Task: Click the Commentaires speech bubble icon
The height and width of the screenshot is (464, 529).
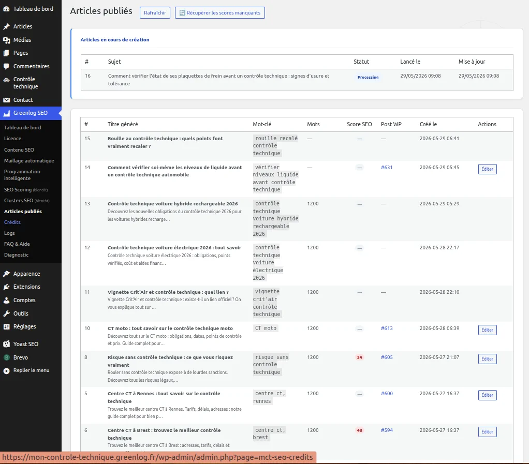Action: click(6, 66)
